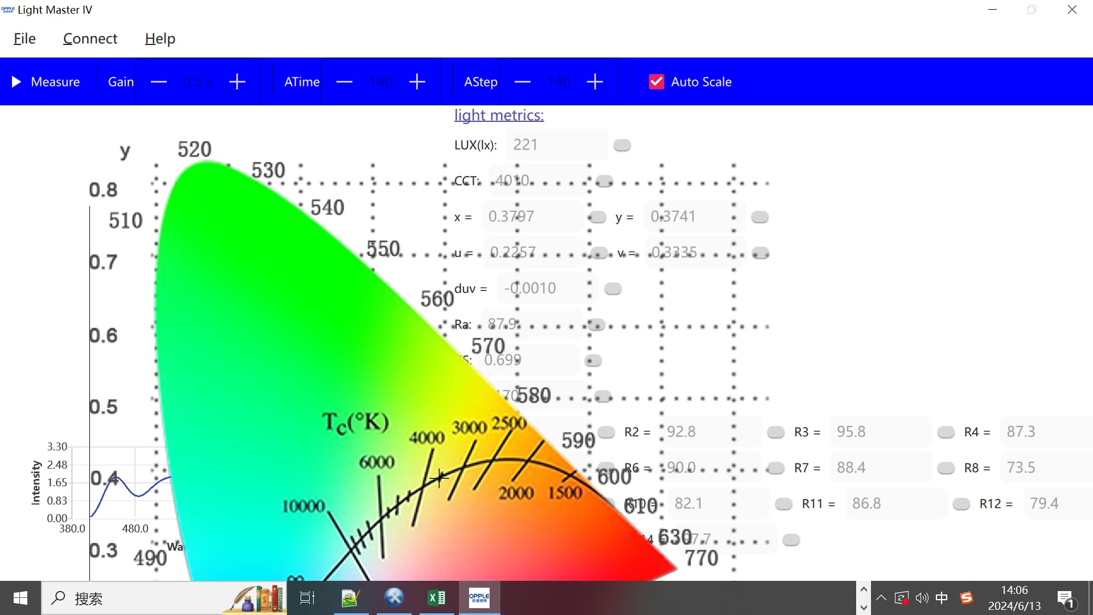Viewport: 1093px width, 615px height.
Task: Decrease Gain with minus button
Action: [159, 82]
